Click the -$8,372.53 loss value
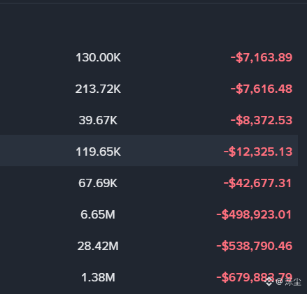This screenshot has width=307, height=294. [262, 120]
